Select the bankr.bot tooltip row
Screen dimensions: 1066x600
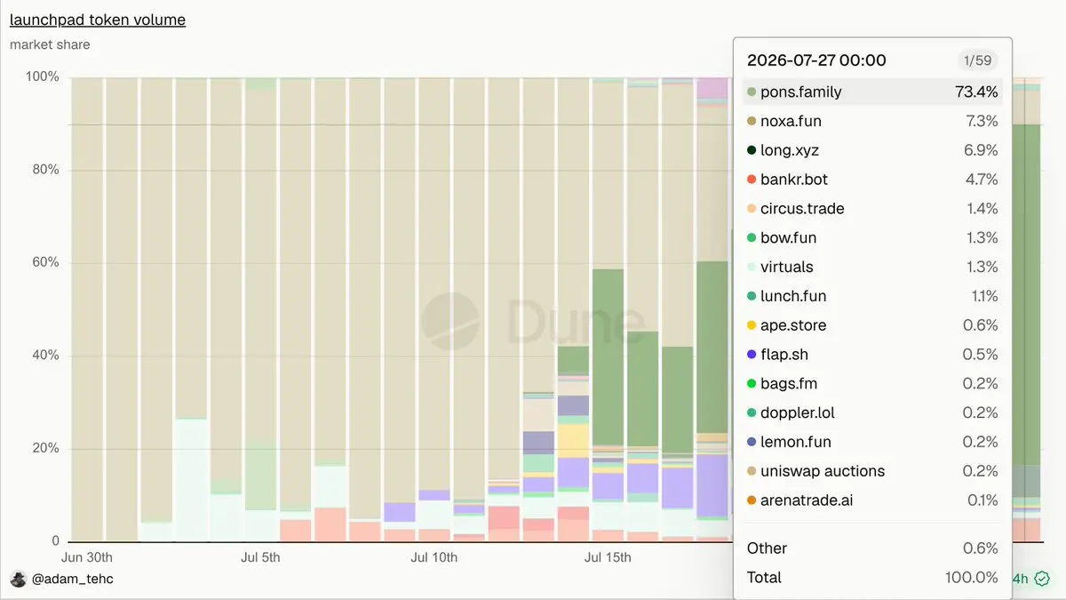(872, 180)
